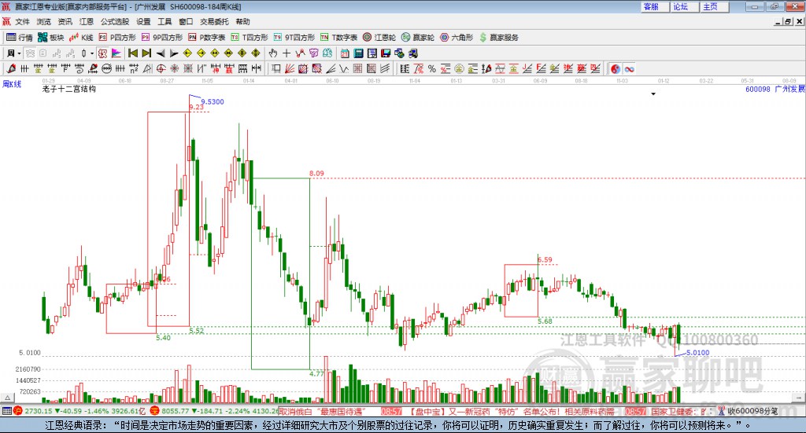806x433 pixels.
Task: Click the blue infinity loop icon
Action: coord(629,68)
